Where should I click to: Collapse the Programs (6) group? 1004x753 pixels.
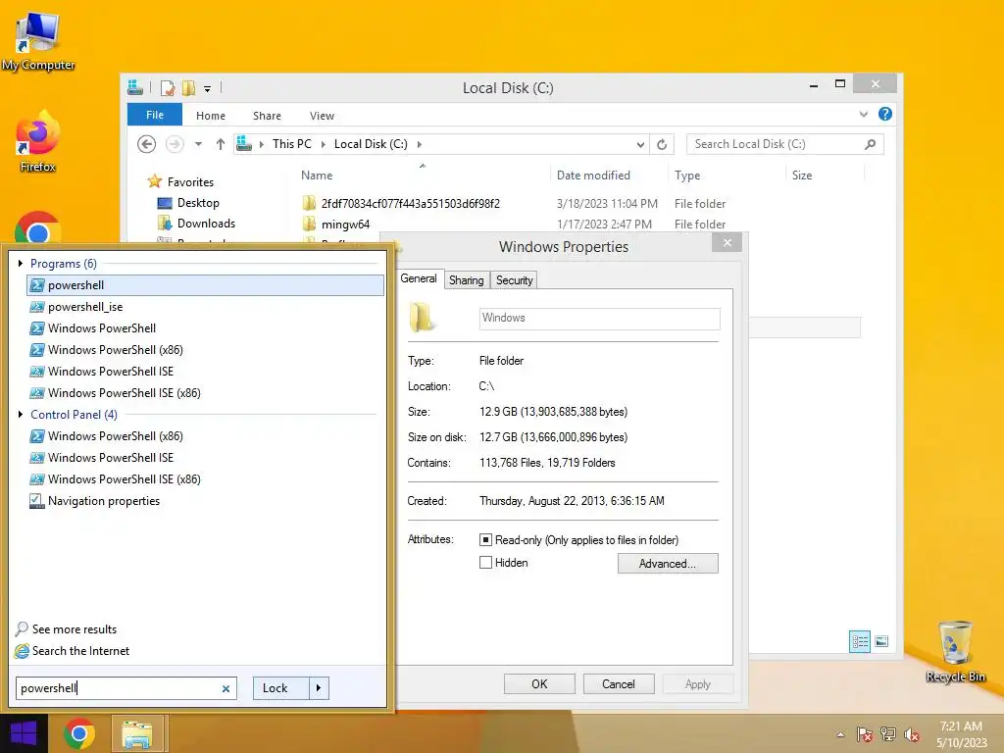click(x=20, y=263)
